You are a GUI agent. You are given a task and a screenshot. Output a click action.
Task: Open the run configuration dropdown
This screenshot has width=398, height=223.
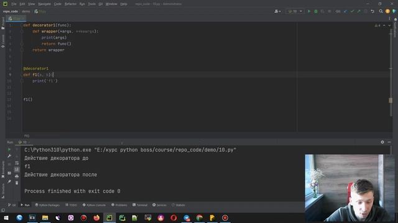click(295, 11)
